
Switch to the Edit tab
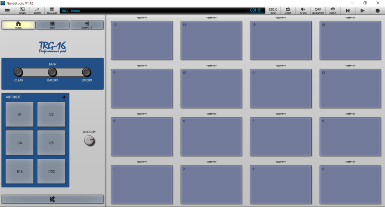coord(52,25)
